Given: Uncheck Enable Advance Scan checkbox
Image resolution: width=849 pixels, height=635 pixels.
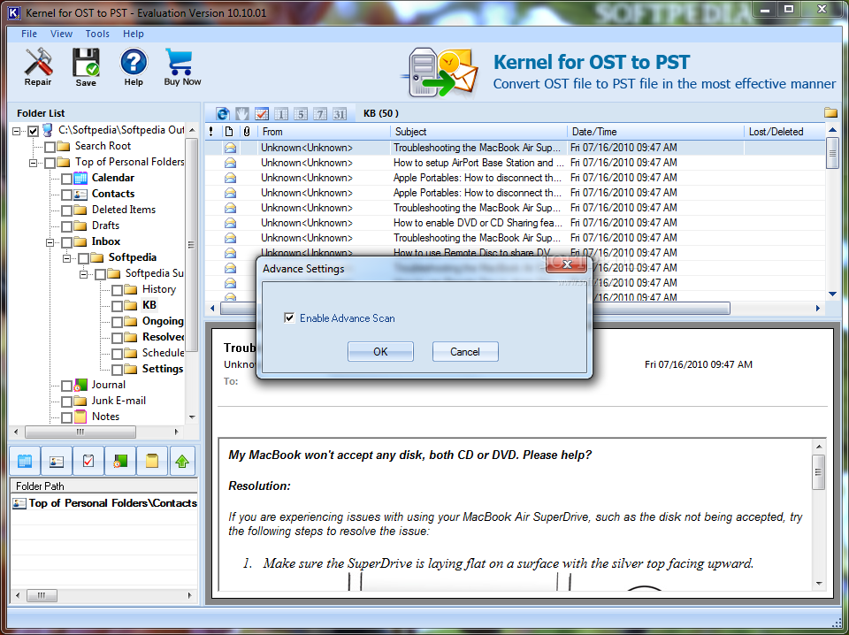Looking at the screenshot, I should click(289, 317).
